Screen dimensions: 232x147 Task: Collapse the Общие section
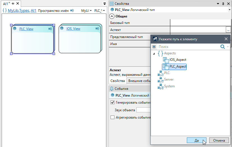(112, 16)
